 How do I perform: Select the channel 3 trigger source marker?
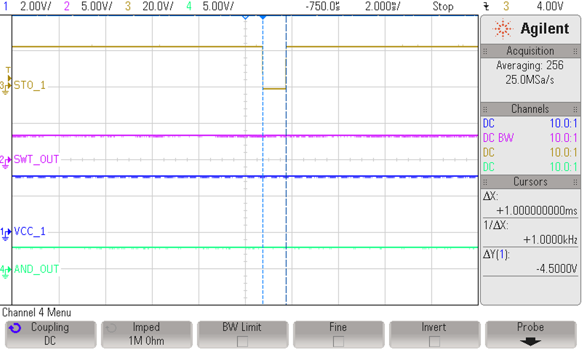(7, 79)
